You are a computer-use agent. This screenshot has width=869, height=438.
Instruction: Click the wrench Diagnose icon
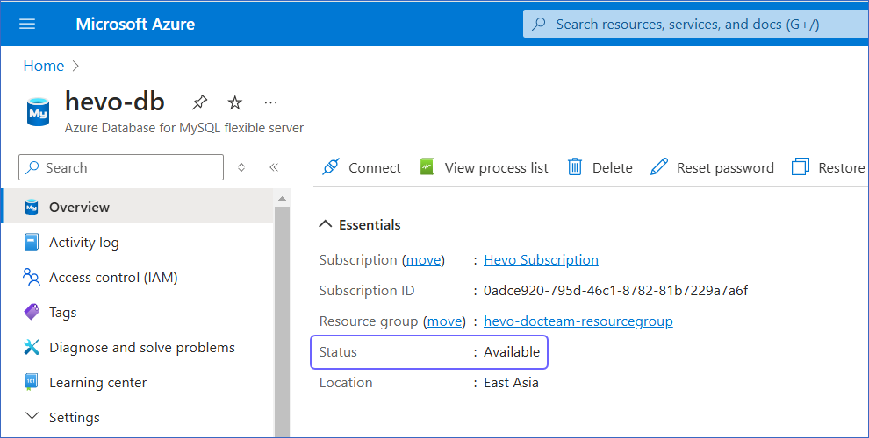click(32, 347)
